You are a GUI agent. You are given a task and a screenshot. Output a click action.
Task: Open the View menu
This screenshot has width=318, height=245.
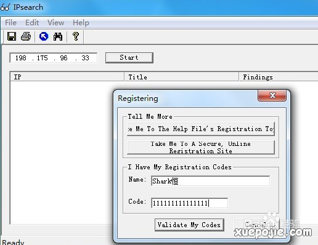click(x=56, y=23)
